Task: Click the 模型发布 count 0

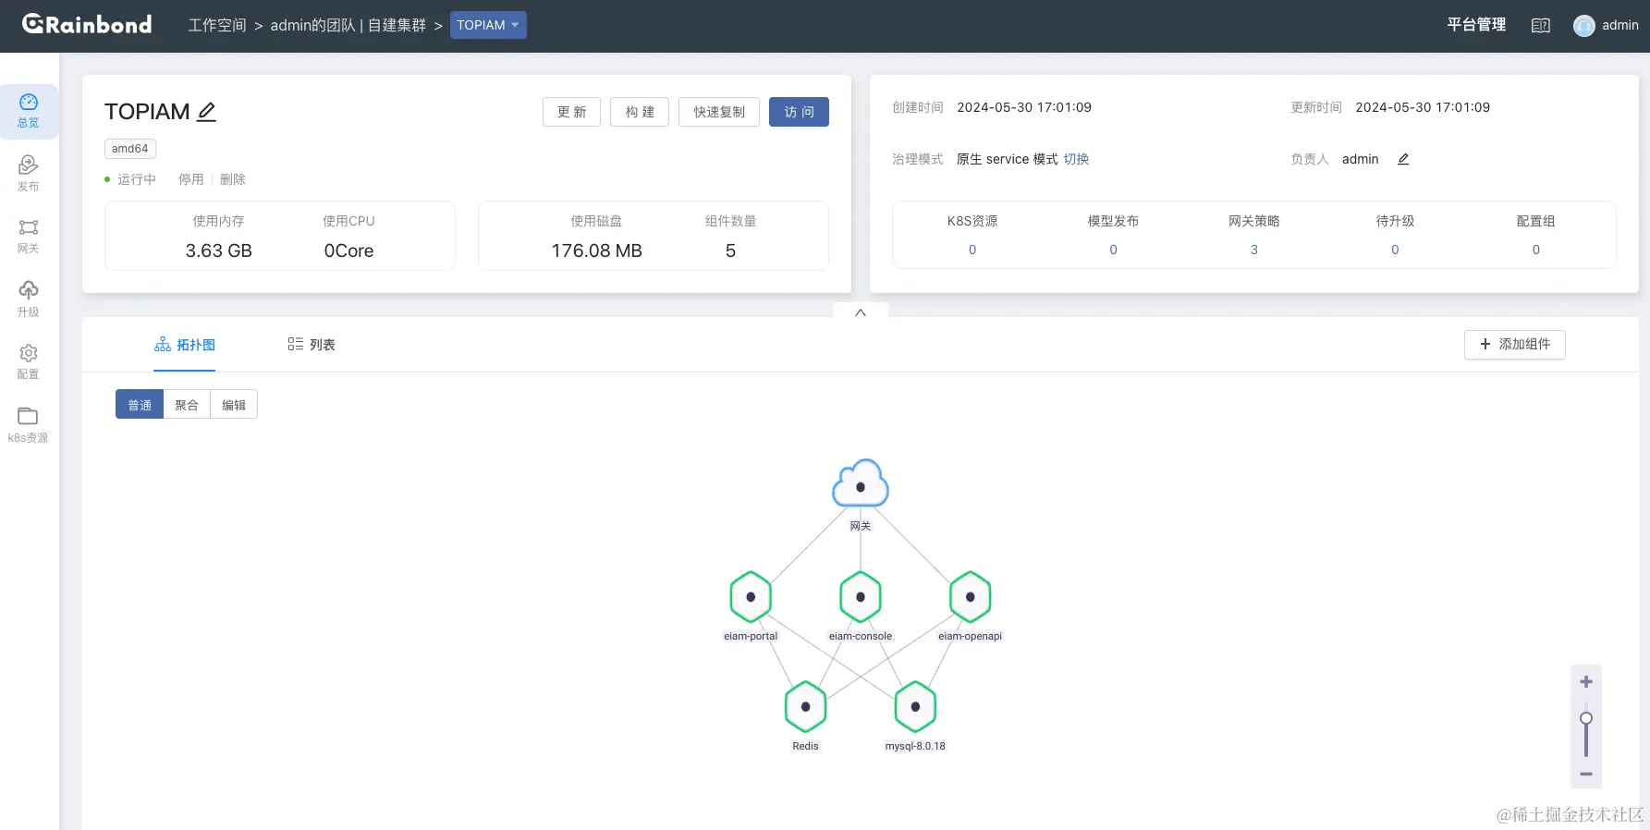Action: [x=1113, y=250]
